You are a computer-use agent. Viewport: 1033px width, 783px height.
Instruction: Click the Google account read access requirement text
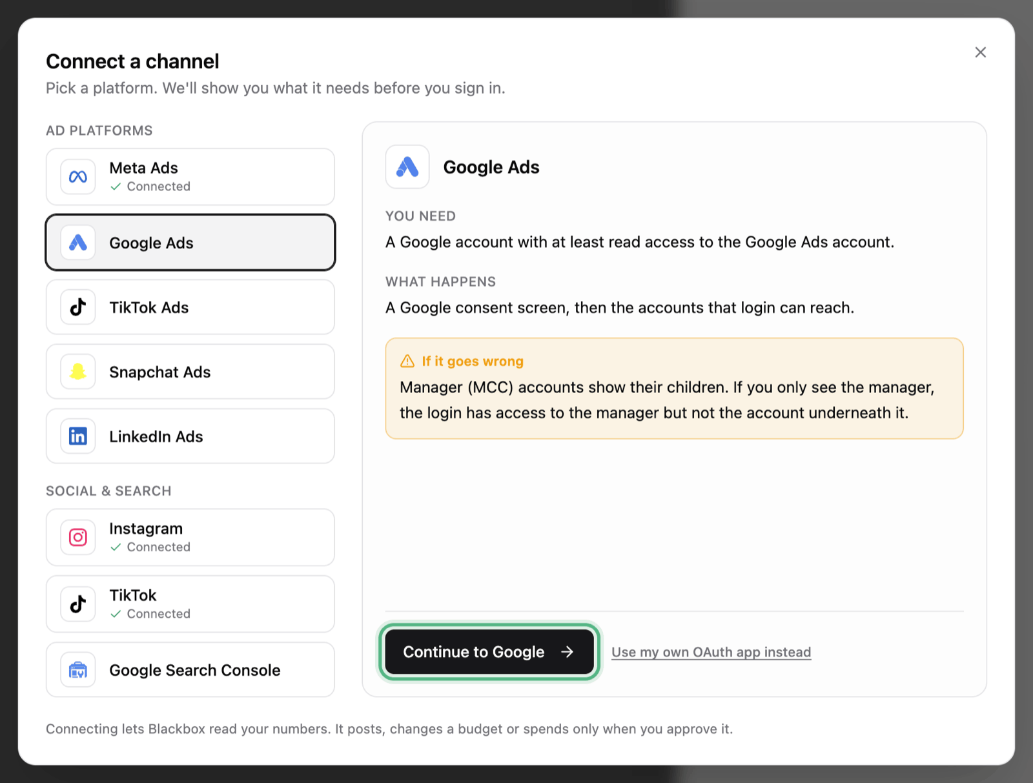pos(640,242)
